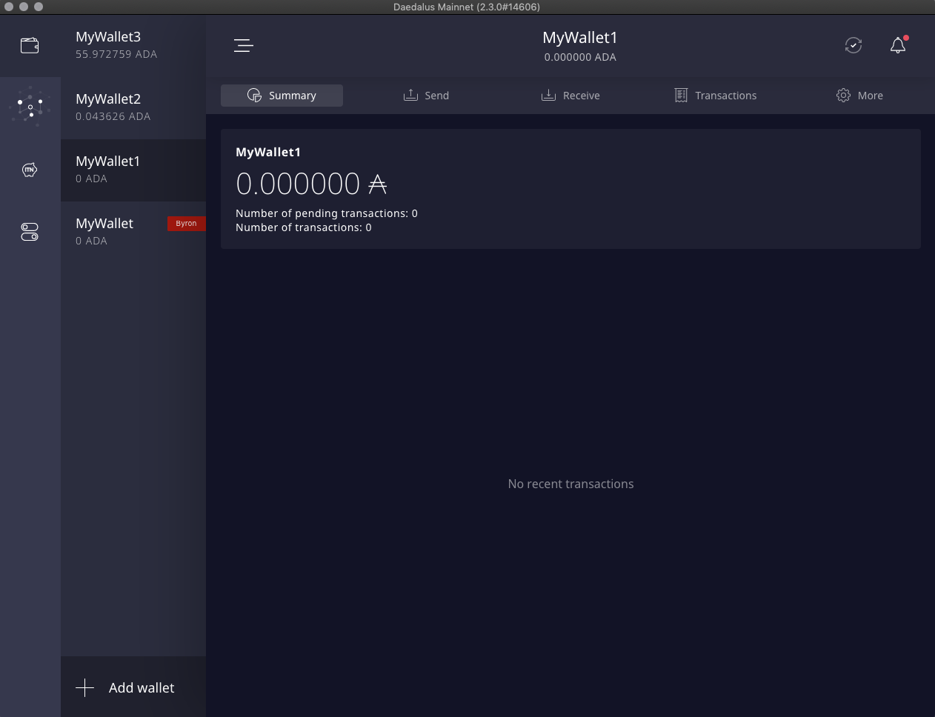935x717 pixels.
Task: Select the Summary tab
Action: 282,96
